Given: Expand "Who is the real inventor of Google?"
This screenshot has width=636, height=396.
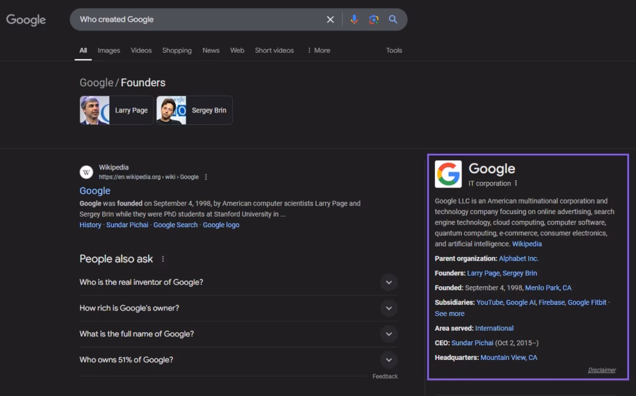Looking at the screenshot, I should pyautogui.click(x=389, y=282).
